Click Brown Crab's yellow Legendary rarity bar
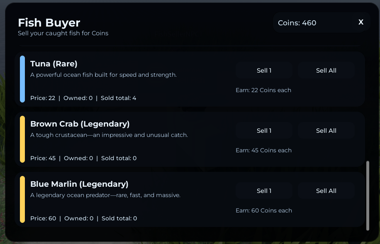The image size is (380, 244). tap(22, 139)
